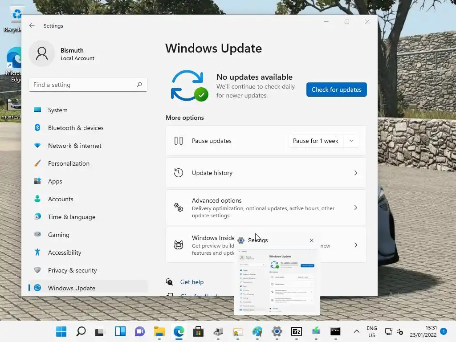Screen dimensions: 456x342
Task: Open the command prompt taskbar icon
Action: (x=335, y=331)
